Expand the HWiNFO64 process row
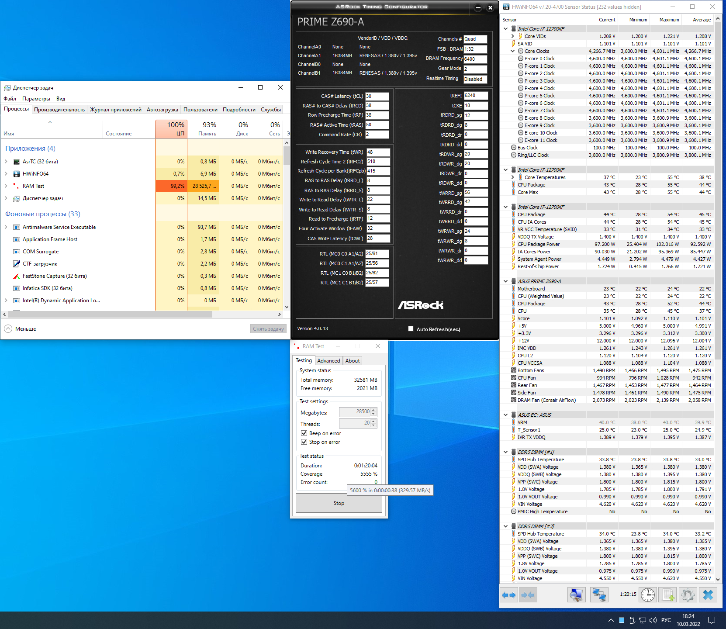 tap(6, 174)
